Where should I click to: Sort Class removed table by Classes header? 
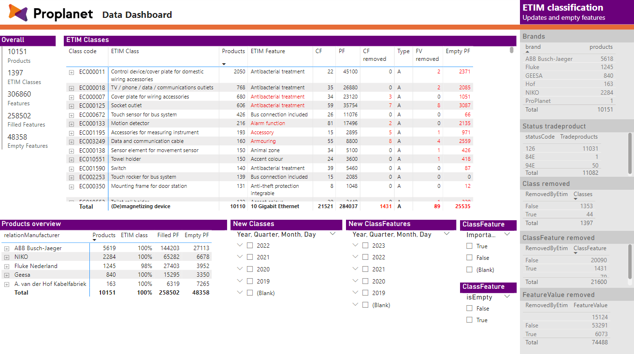coord(583,194)
